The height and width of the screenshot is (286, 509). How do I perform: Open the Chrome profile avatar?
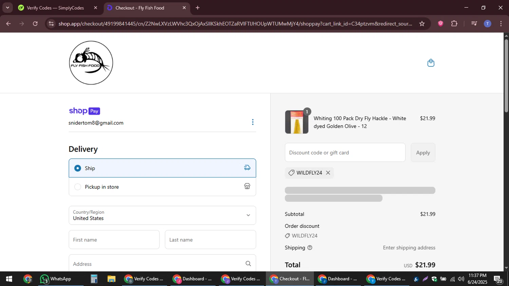487,23
